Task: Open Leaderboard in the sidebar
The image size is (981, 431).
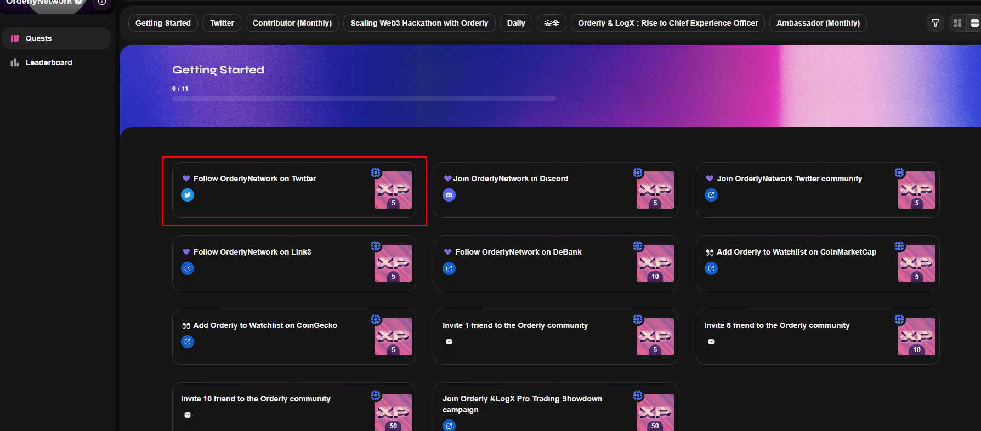Action: 56,62
